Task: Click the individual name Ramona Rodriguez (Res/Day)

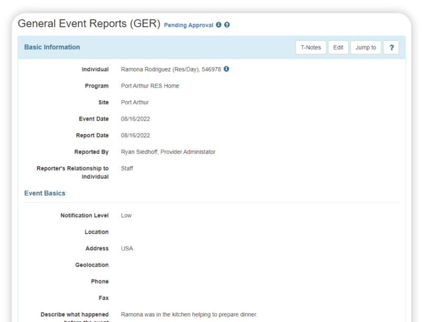Action: [x=164, y=69]
